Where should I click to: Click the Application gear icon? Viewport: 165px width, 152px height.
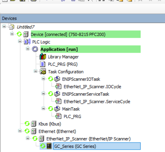pyautogui.click(x=35, y=49)
